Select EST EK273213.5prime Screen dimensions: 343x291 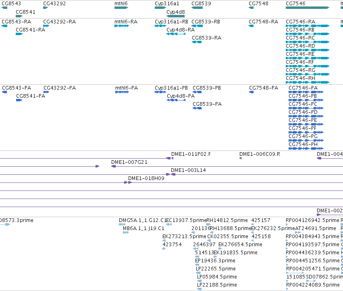click(x=184, y=237)
